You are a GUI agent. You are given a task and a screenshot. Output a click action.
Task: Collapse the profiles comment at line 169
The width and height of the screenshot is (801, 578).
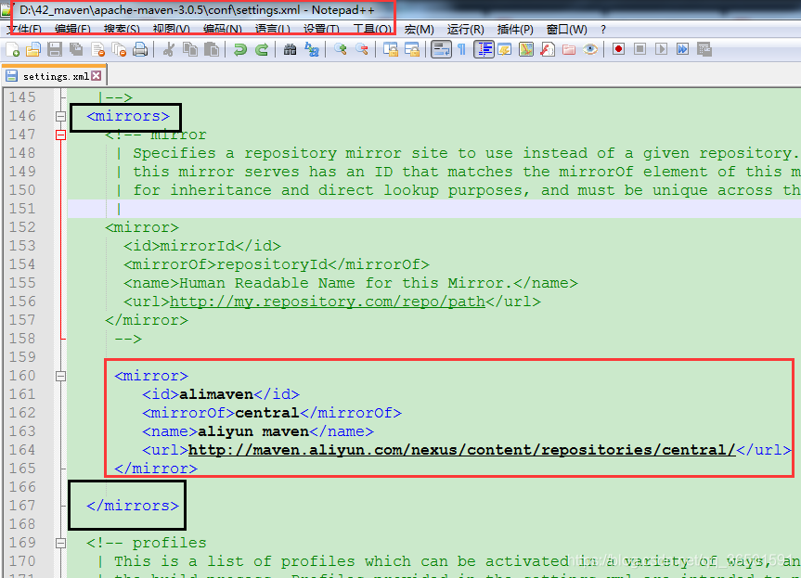pos(60,542)
